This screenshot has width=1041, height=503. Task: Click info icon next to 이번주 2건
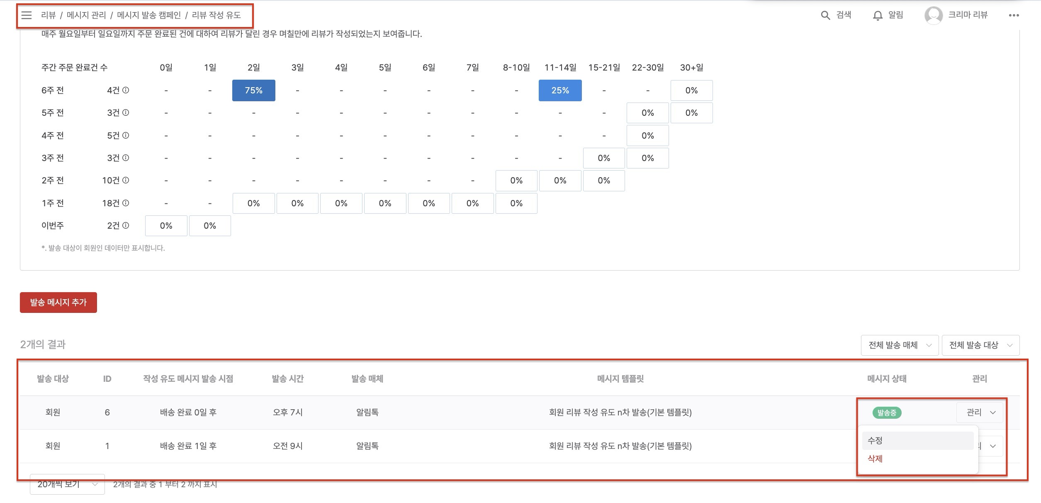(x=126, y=225)
